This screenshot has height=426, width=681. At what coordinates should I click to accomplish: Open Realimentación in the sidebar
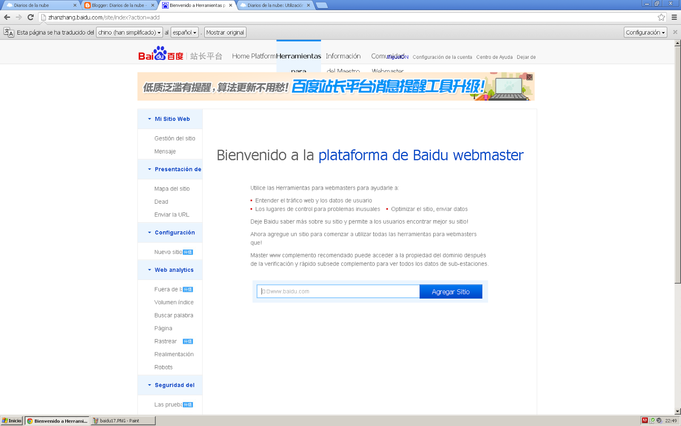coord(174,354)
